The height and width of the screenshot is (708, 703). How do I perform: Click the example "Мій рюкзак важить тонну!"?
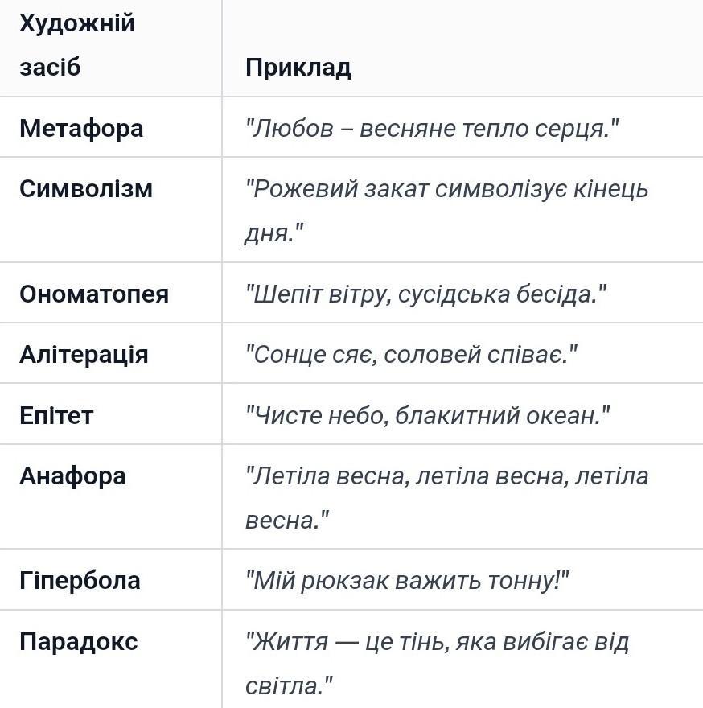pos(407,580)
